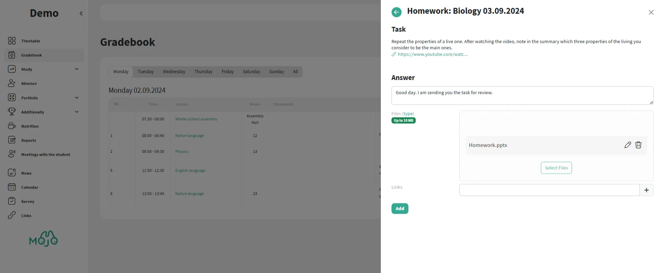664x273 pixels.
Task: Expand the Study submenu
Action: 77,69
